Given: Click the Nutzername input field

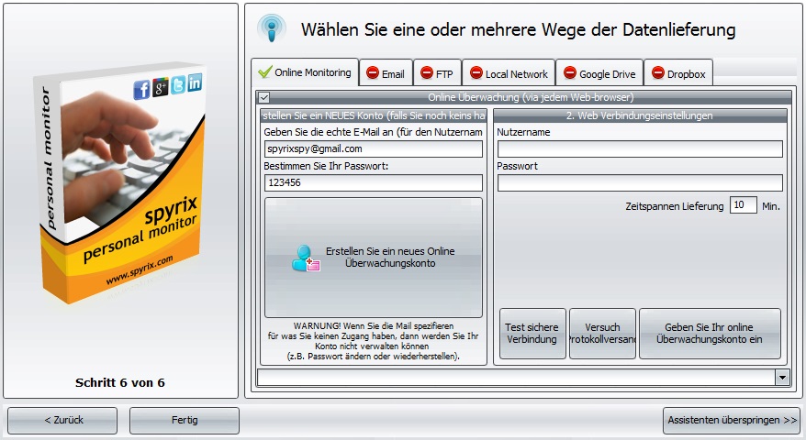Looking at the screenshot, I should tap(640, 148).
